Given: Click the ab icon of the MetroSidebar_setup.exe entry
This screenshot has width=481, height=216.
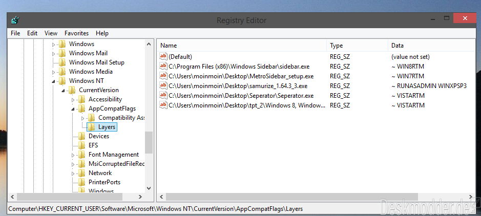Looking at the screenshot, I should pyautogui.click(x=163, y=76).
